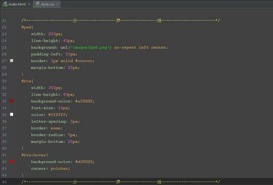Close the style.css tab
Viewport: 273px width, 185px height.
point(57,4)
